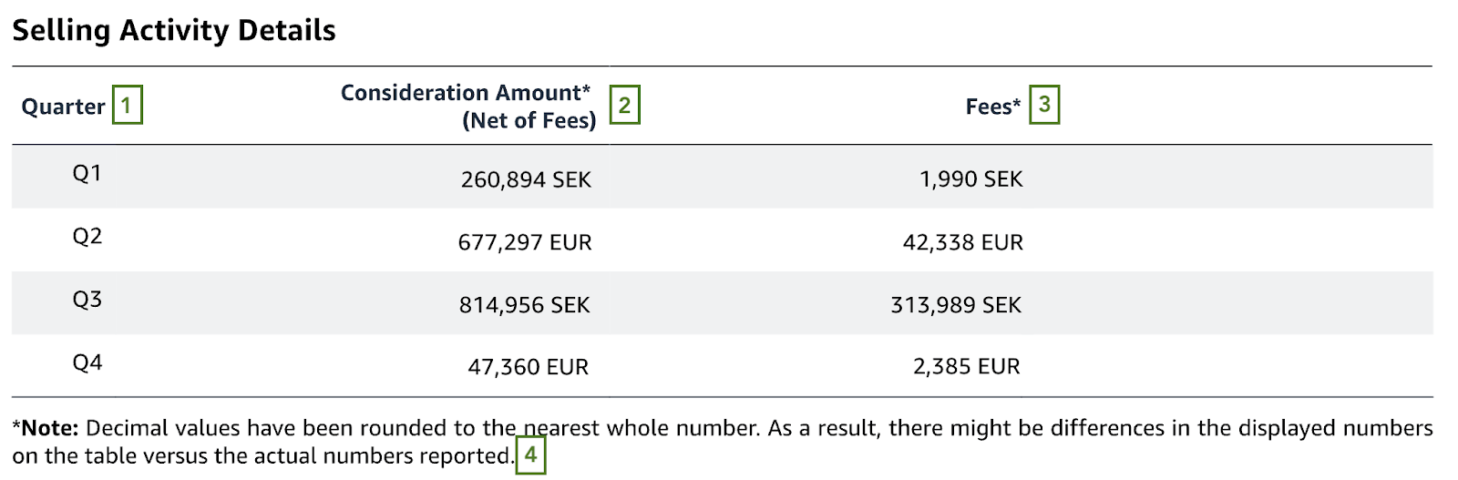Click the Selling Activity Details heading
This screenshot has width=1458, height=480.
tap(174, 30)
